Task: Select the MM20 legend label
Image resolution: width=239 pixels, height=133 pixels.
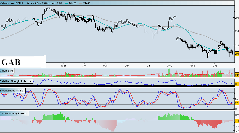Action: click(73, 3)
